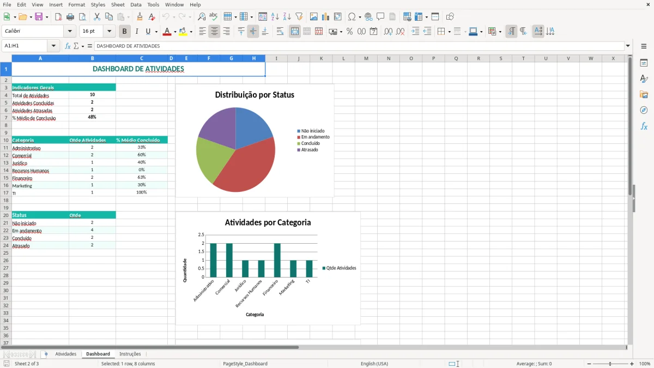Image resolution: width=654 pixels, height=368 pixels.
Task: Click English (USA) language in status bar
Action: pyautogui.click(x=374, y=364)
